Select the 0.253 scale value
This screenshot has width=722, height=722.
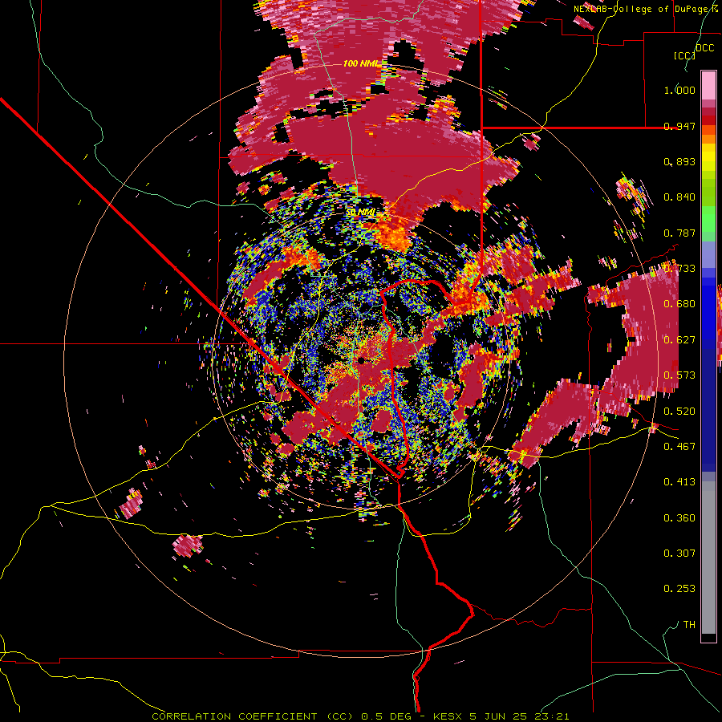(x=679, y=589)
